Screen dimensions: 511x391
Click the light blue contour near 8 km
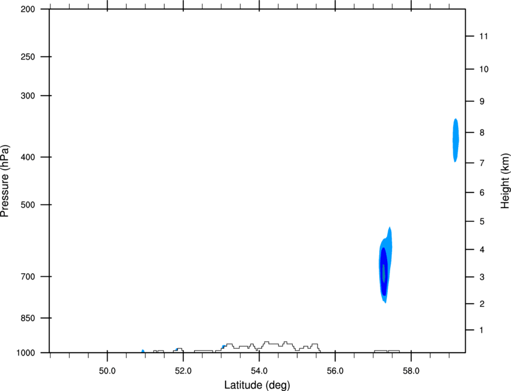click(x=456, y=140)
